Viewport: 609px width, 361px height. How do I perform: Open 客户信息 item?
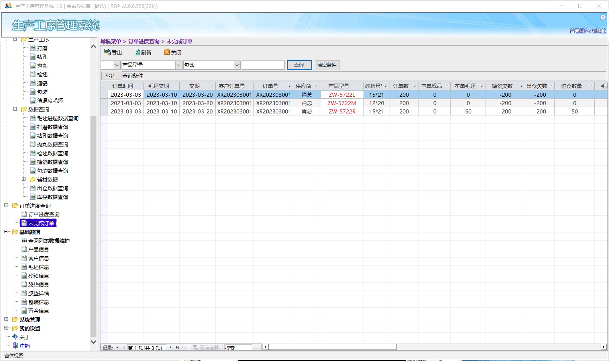pos(38,258)
